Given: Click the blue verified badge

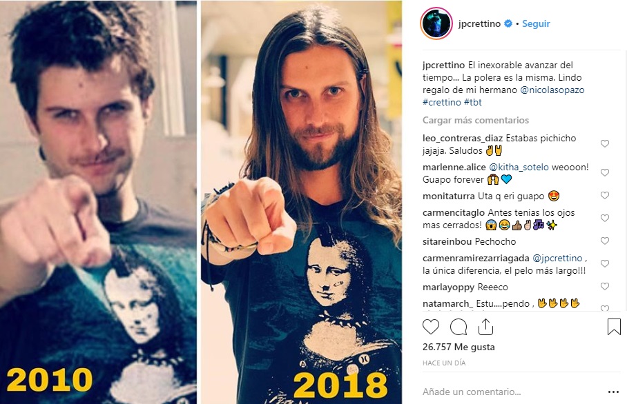Looking at the screenshot, I should click(508, 23).
